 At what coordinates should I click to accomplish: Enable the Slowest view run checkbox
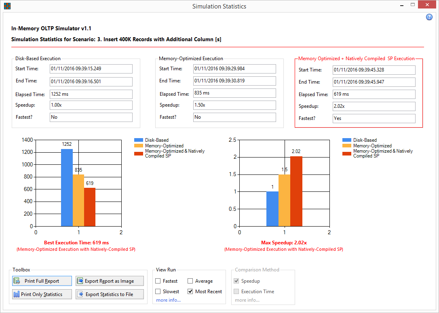click(158, 292)
